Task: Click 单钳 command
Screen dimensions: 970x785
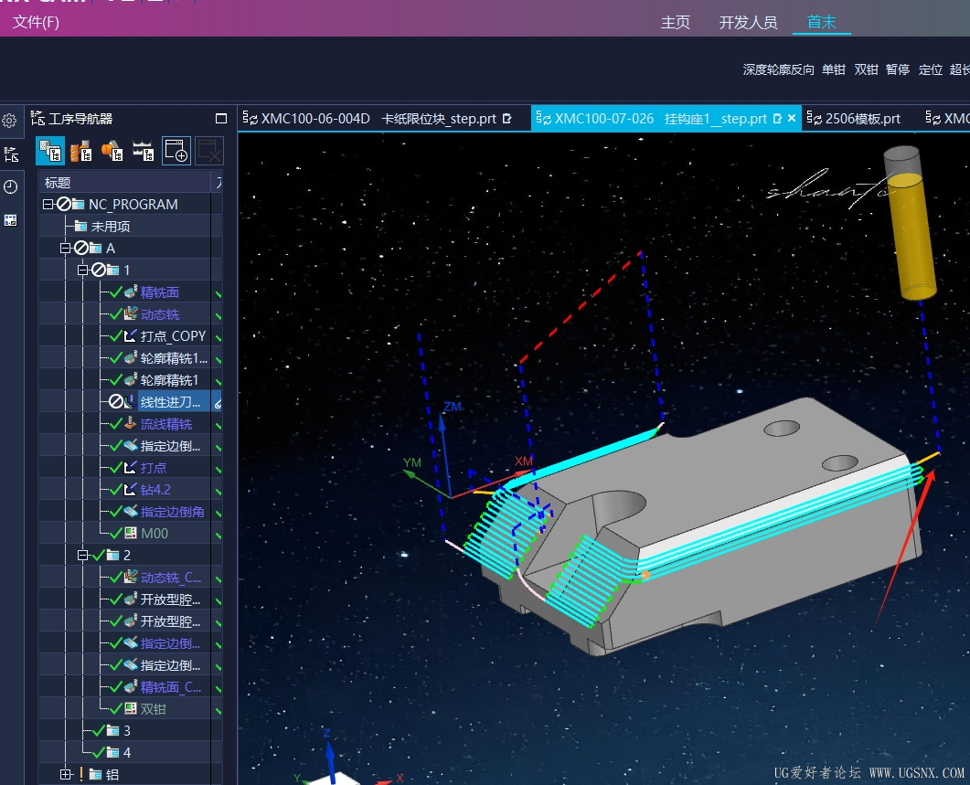Action: click(833, 69)
